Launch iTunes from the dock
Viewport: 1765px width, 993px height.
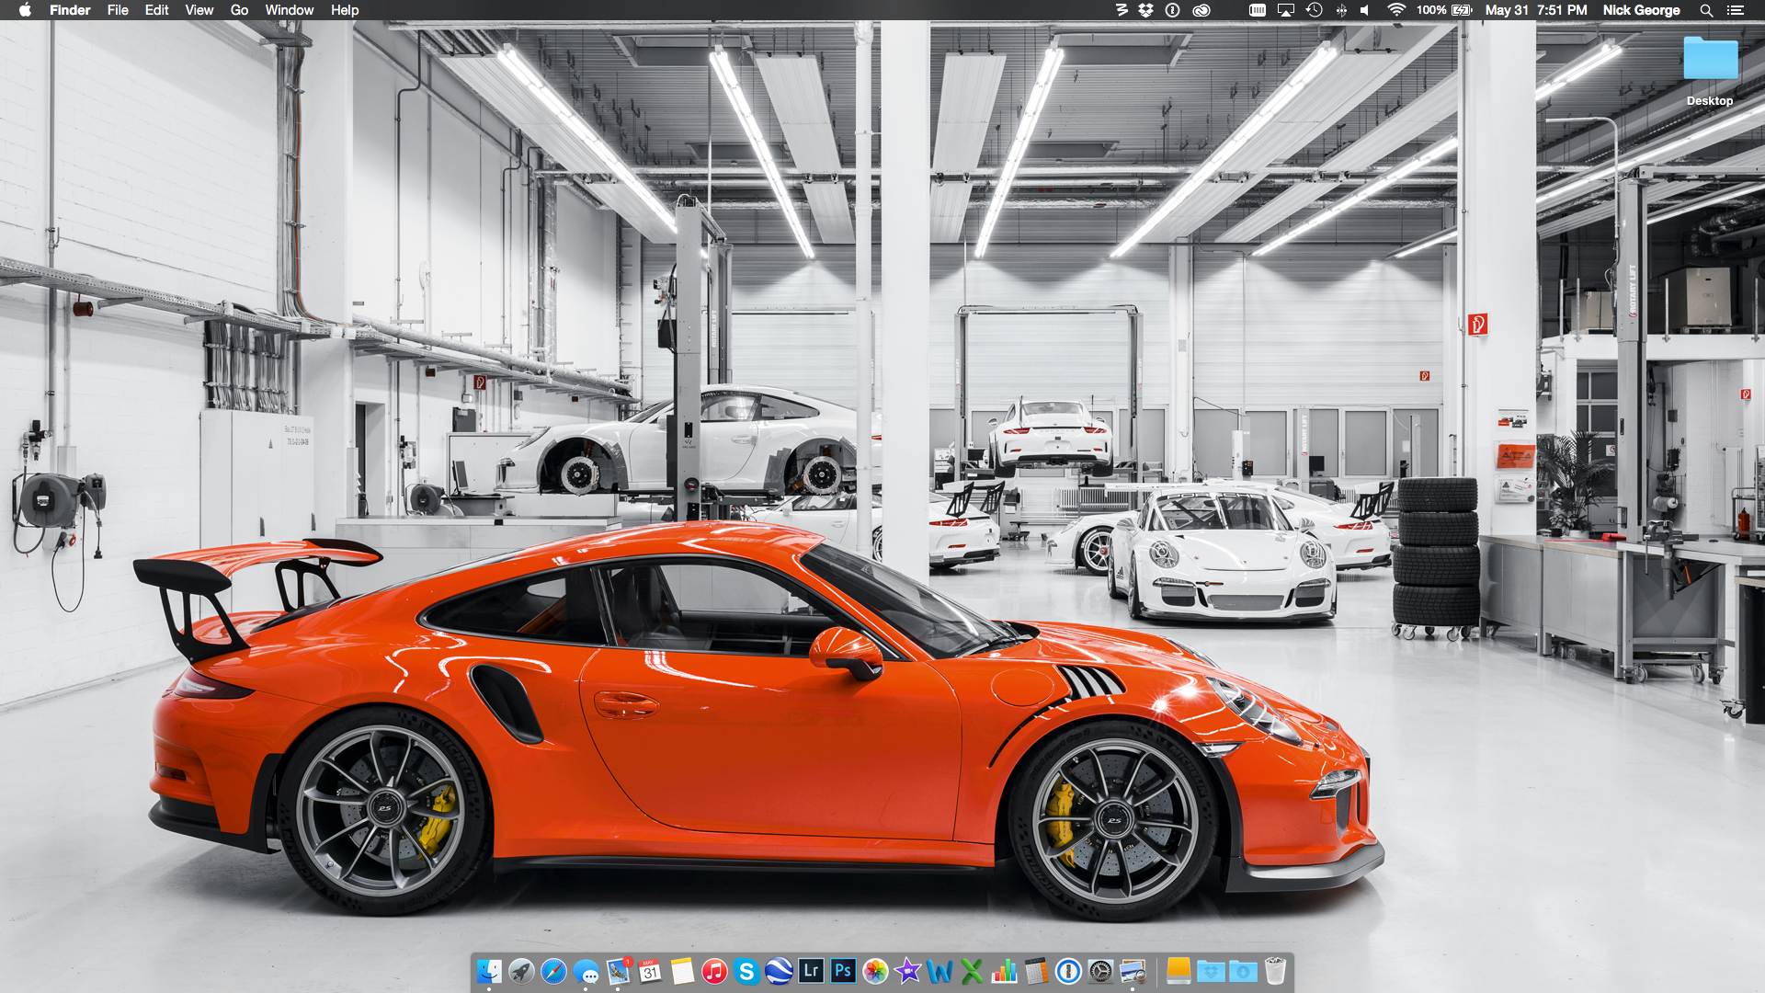click(714, 971)
